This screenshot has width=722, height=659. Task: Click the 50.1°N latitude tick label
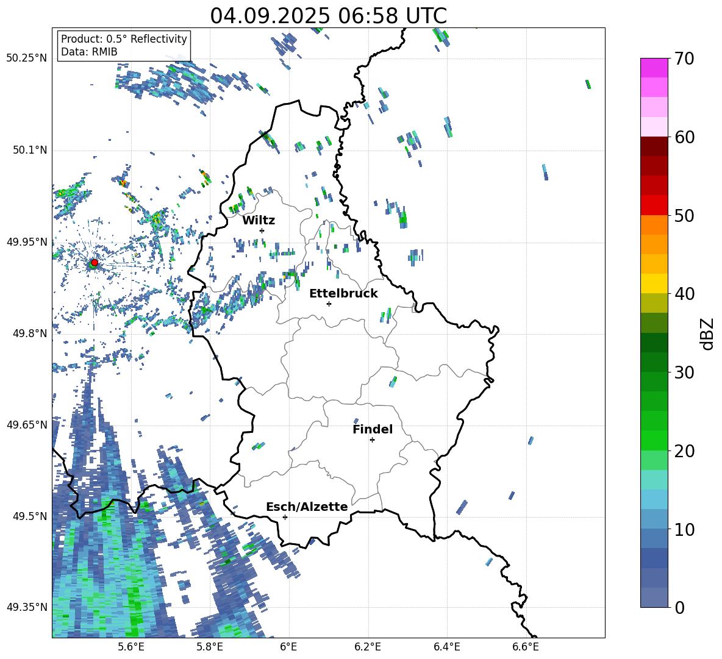click(30, 151)
